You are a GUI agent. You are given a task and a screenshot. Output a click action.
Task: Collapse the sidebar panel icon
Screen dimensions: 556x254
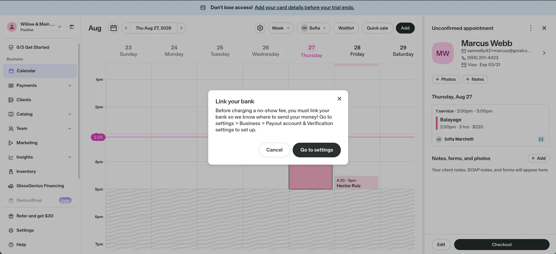(72, 27)
